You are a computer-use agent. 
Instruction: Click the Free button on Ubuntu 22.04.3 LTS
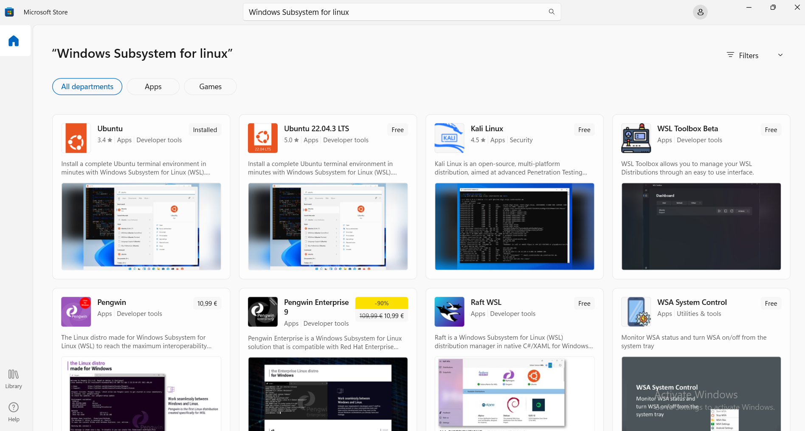(398, 130)
